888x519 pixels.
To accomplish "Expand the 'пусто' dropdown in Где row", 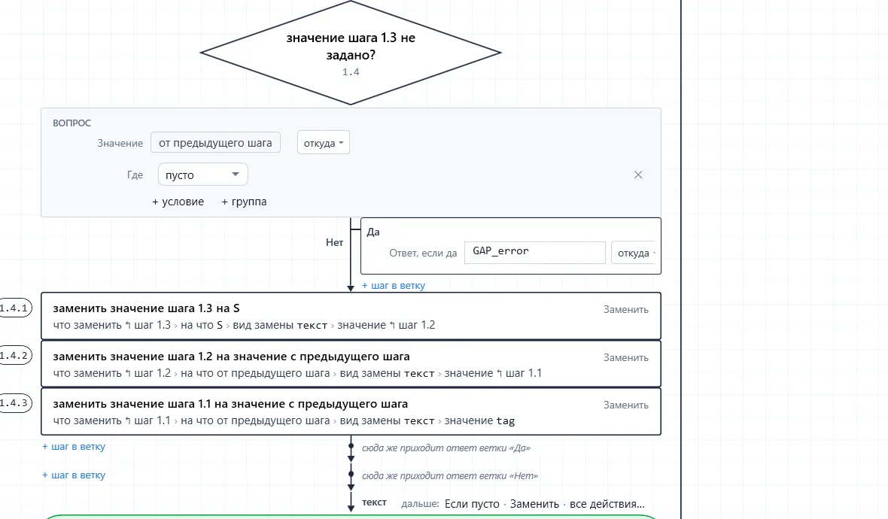I will pos(202,175).
